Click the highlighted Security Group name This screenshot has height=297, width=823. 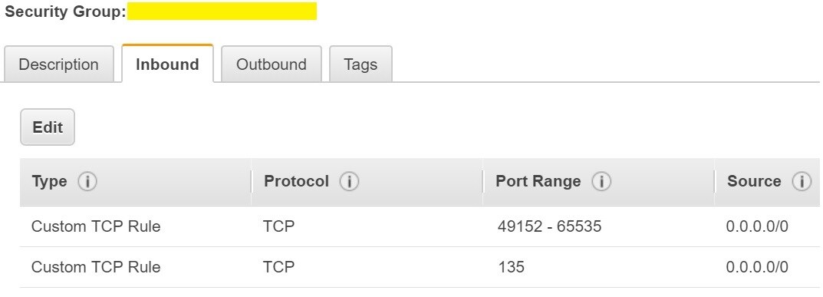[222, 11]
